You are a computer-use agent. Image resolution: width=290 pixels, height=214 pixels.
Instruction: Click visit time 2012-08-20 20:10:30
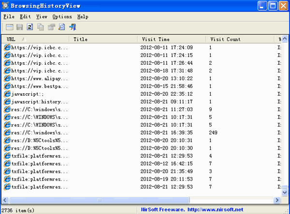point(166,148)
